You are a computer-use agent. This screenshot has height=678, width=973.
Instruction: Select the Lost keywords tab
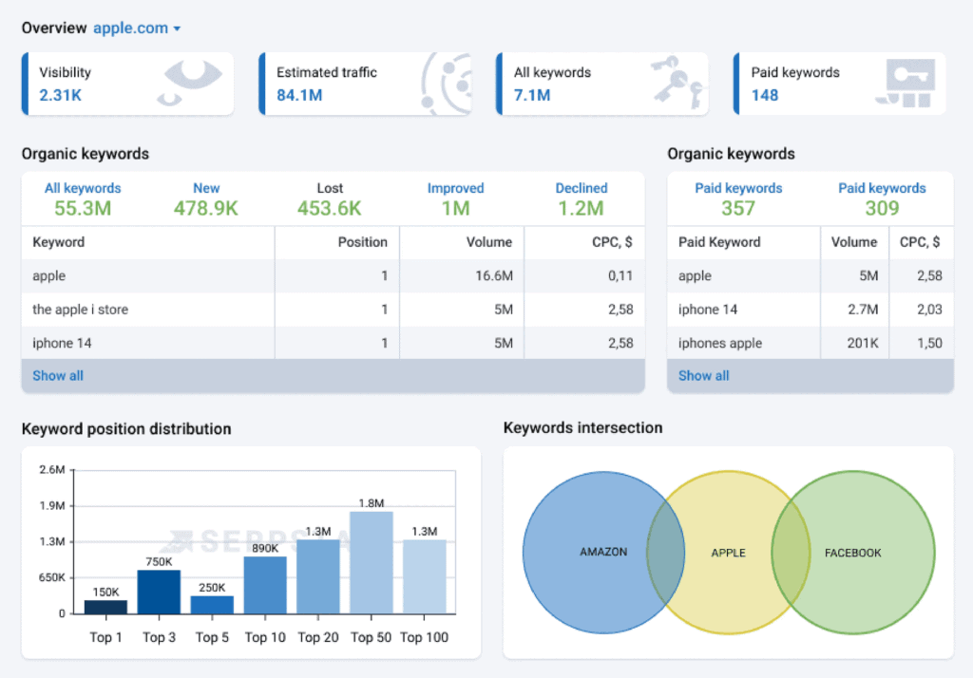[x=330, y=198]
